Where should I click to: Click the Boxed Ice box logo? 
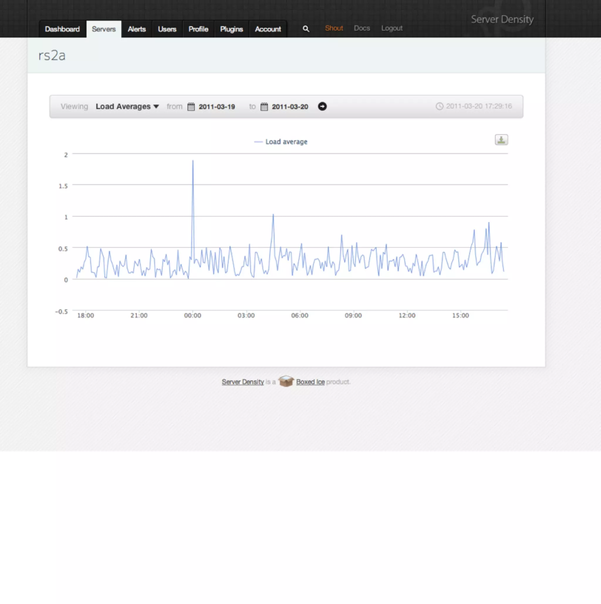(x=286, y=381)
